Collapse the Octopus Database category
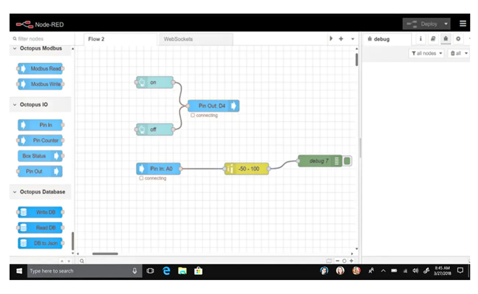Viewport: 478px width, 294px height. pyautogui.click(x=15, y=192)
